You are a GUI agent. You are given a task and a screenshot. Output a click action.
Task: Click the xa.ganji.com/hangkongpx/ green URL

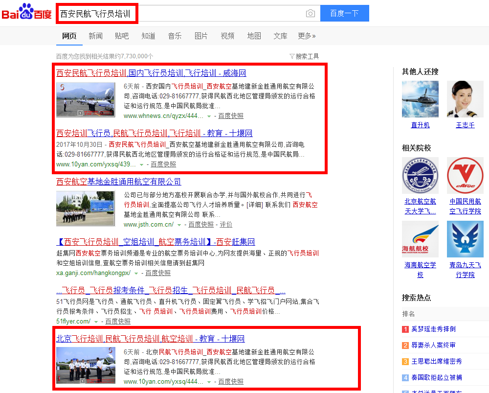pos(93,273)
